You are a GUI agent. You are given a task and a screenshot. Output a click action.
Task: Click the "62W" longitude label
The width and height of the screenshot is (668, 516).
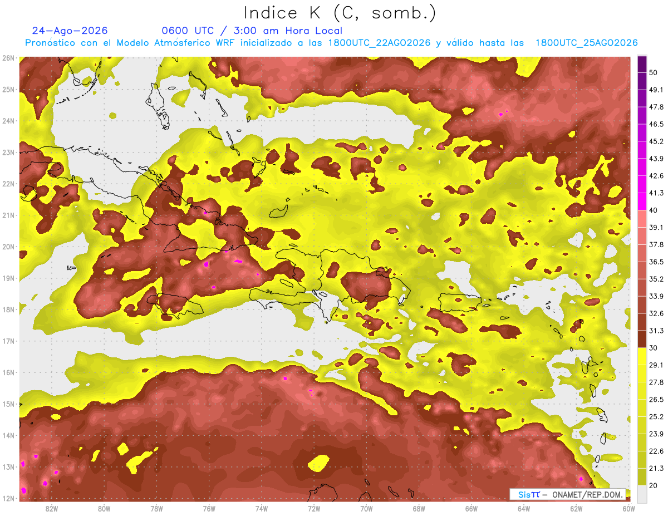click(577, 509)
